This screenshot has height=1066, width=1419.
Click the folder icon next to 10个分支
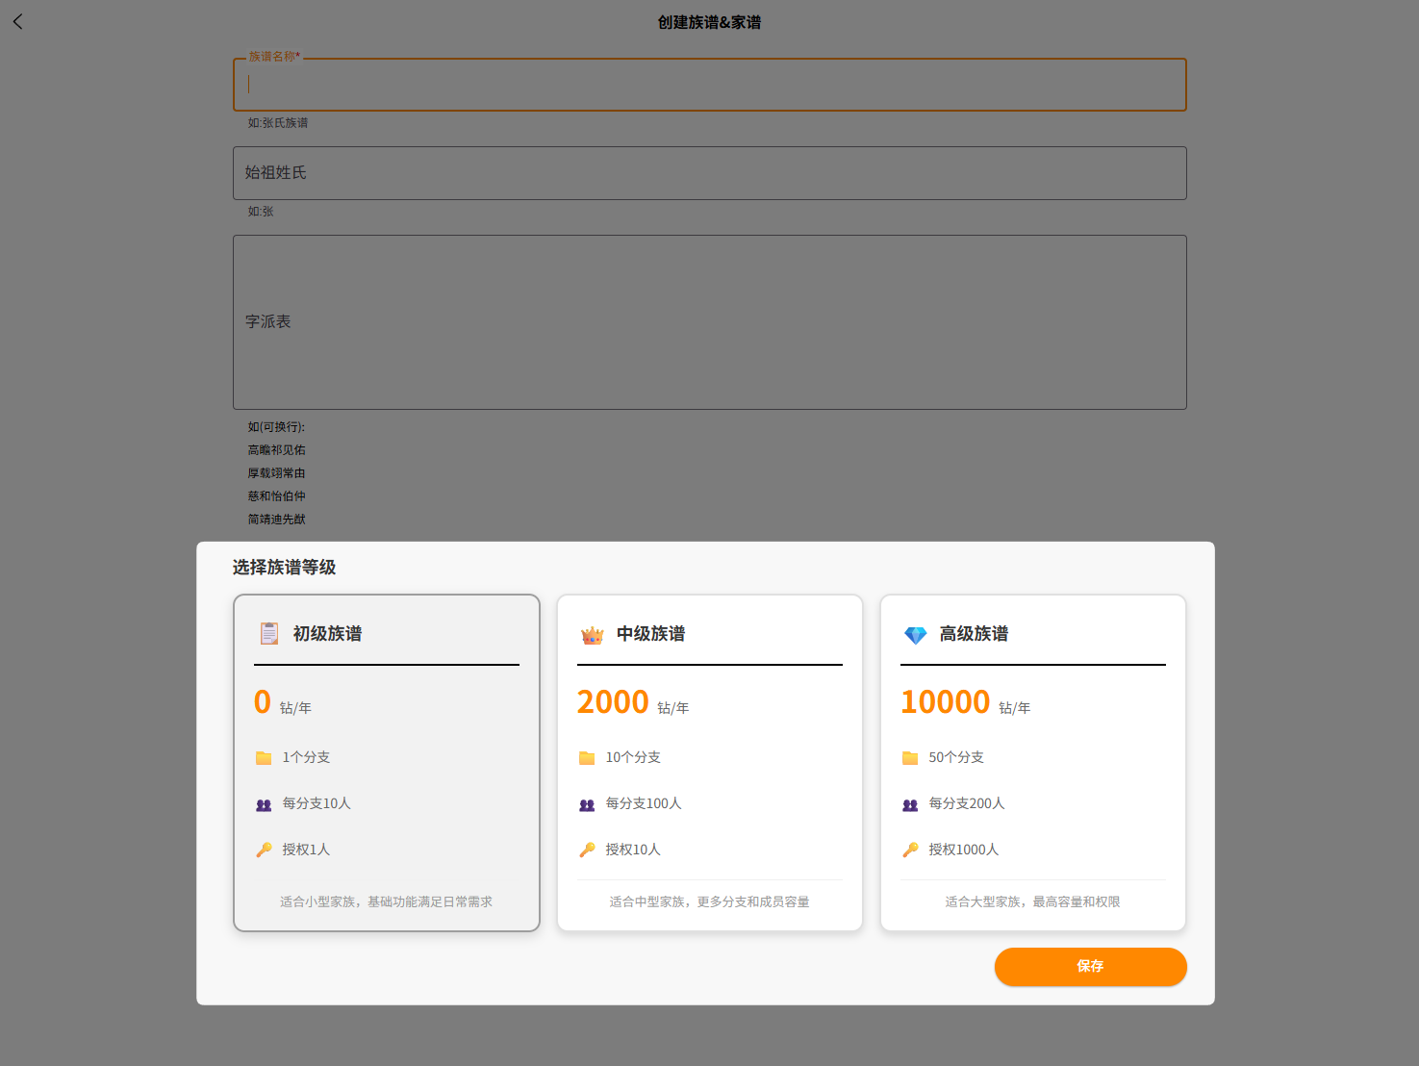point(587,758)
